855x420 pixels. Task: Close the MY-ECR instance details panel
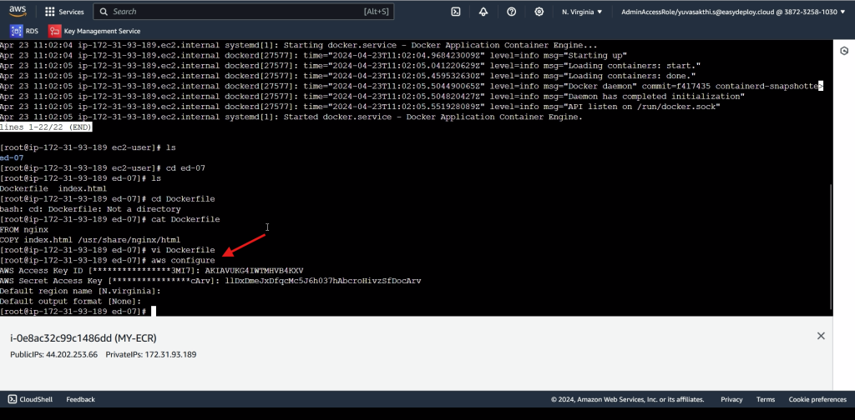tap(821, 336)
